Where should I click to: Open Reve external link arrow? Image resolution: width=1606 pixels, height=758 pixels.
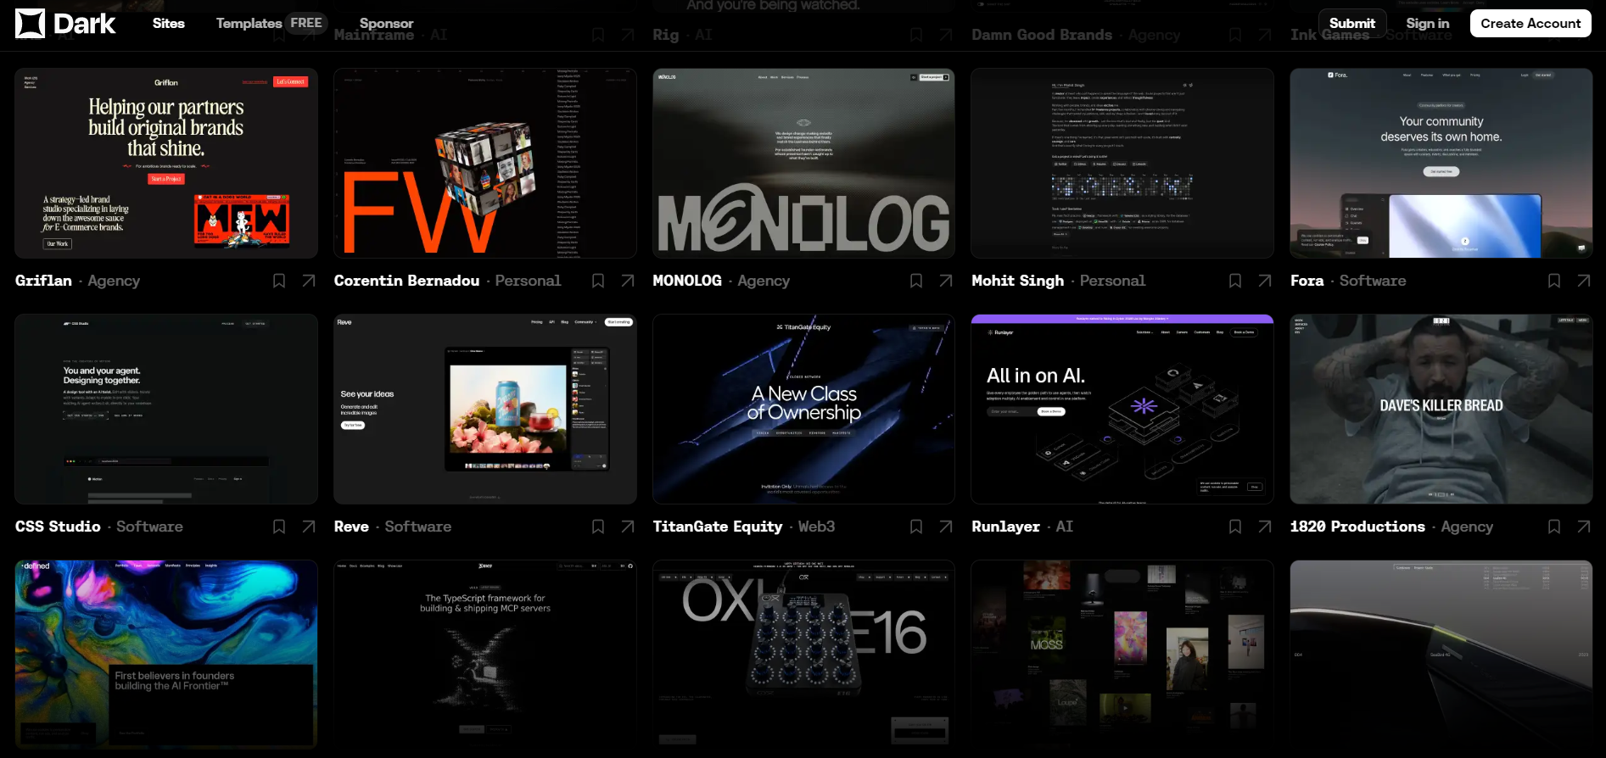pos(628,527)
